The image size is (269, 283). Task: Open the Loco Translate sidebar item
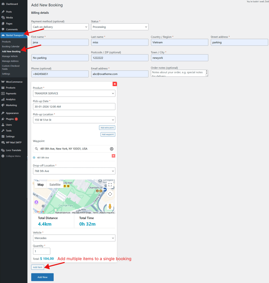(x=13, y=150)
